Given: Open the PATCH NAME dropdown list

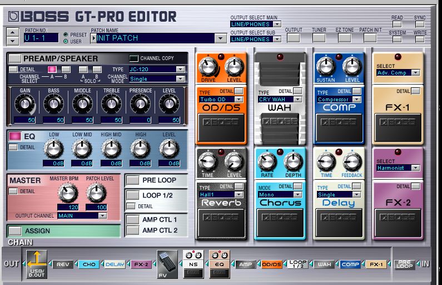Looking at the screenshot, I should coord(220,38).
